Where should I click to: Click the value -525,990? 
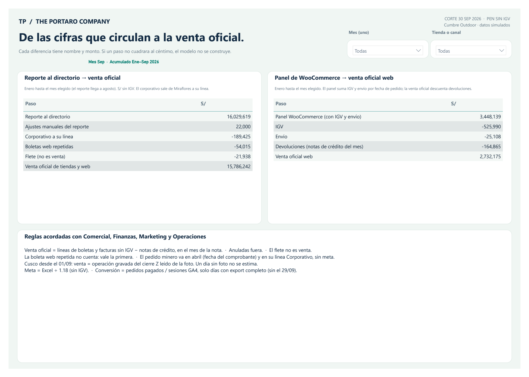pos(491,127)
